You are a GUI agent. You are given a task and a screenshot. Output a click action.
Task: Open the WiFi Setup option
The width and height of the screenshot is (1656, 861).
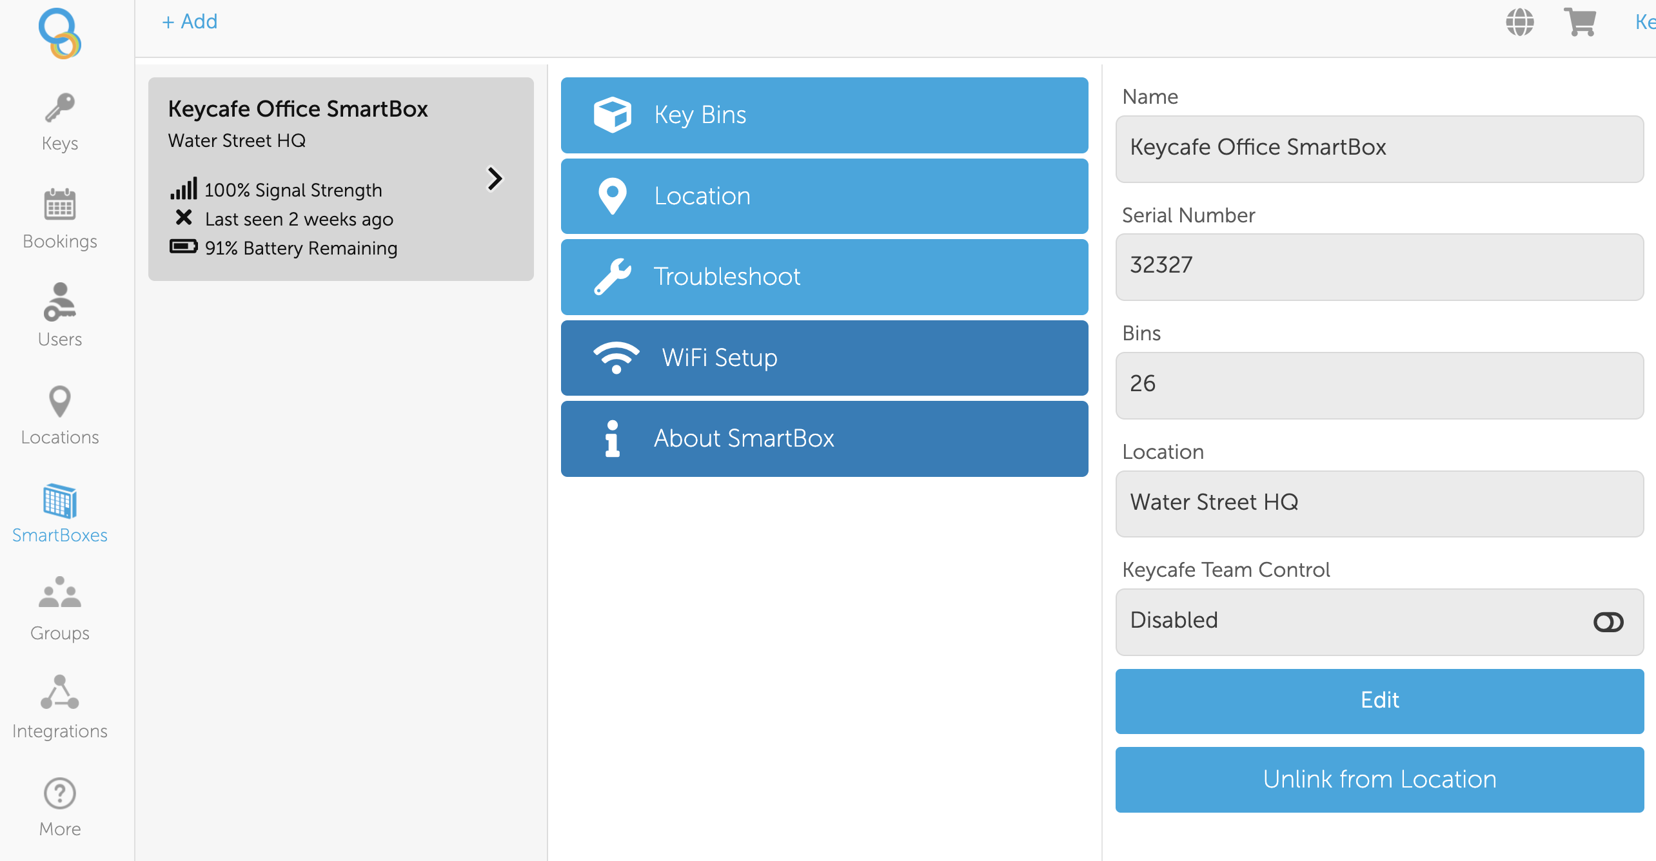click(824, 358)
